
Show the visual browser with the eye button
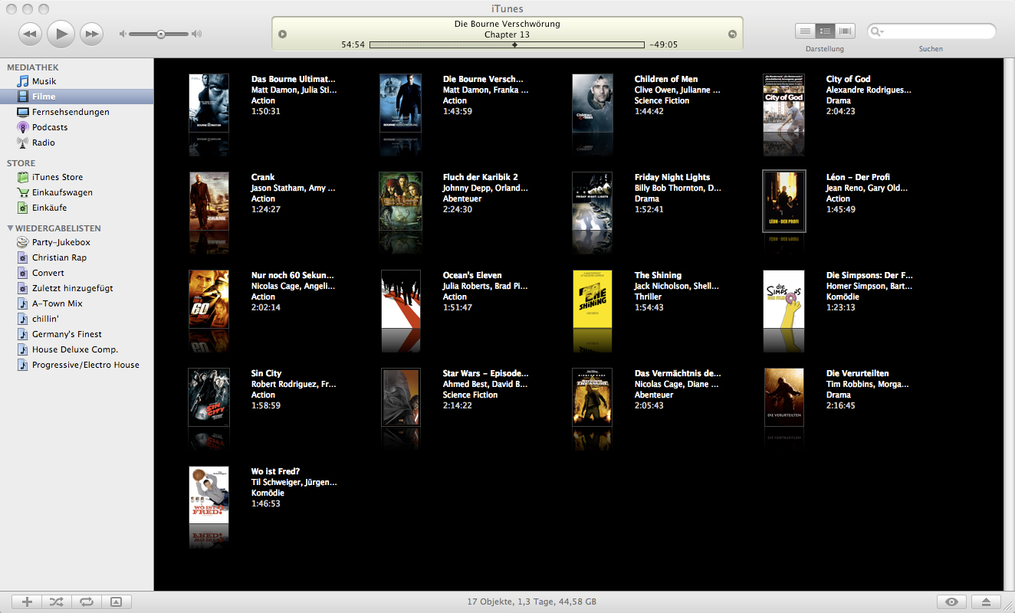[951, 602]
